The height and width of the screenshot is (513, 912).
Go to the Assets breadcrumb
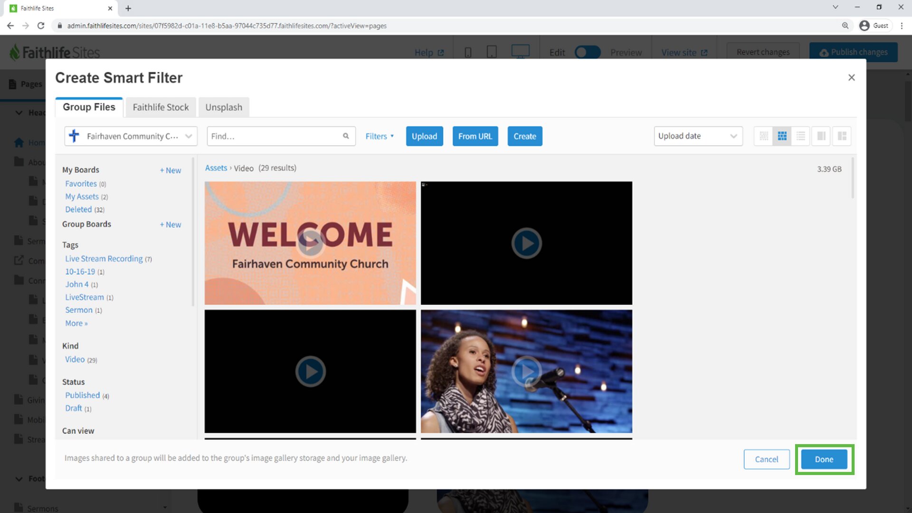[216, 168]
